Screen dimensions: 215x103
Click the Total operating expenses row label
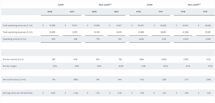coord(18,32)
